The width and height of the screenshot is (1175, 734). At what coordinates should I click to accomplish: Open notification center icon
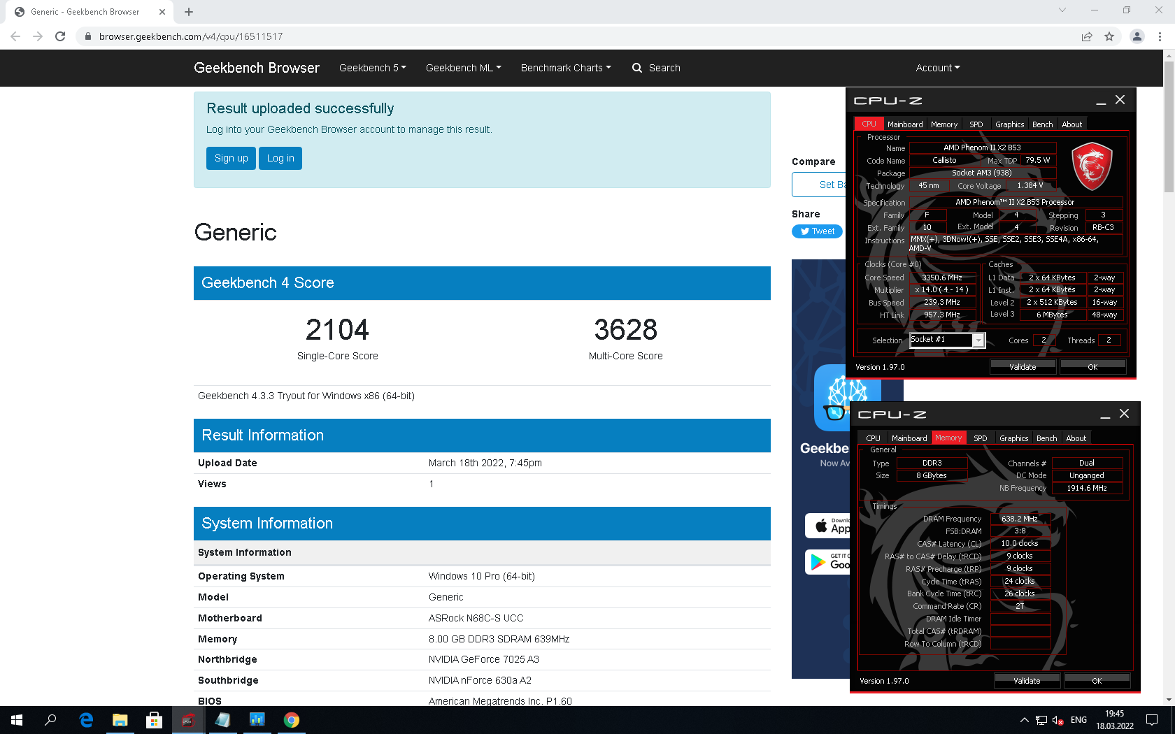[1152, 720]
